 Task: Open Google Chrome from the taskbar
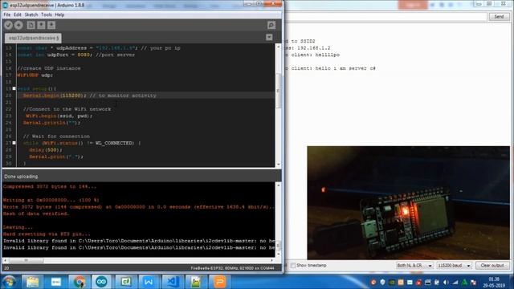click(x=79, y=282)
